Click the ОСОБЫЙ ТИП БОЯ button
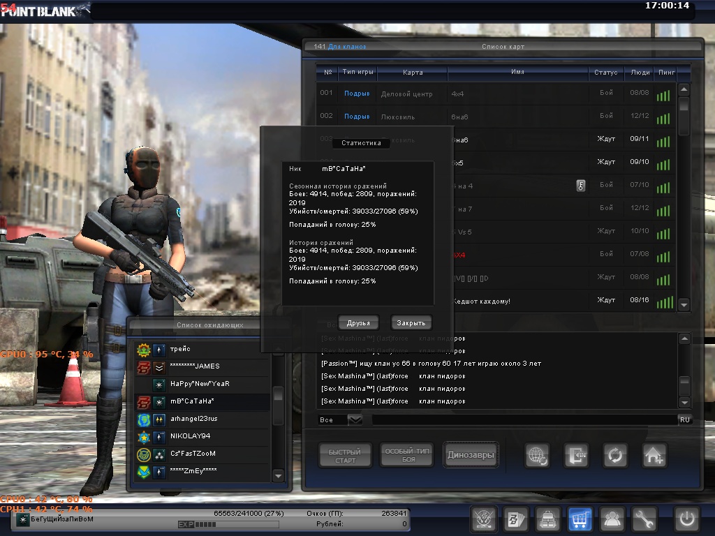Screen dimensions: 715x536 point(407,455)
